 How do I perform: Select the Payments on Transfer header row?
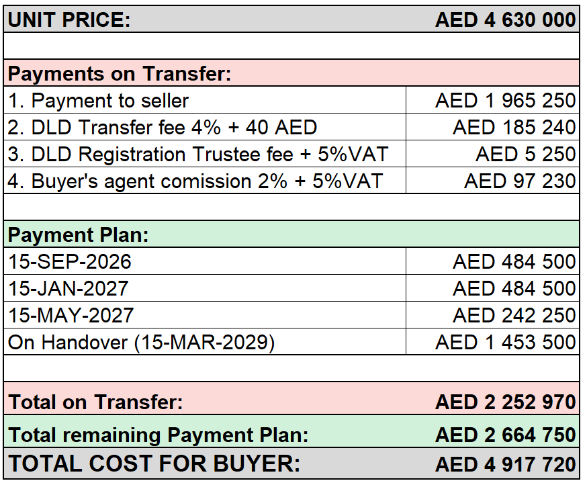click(291, 73)
